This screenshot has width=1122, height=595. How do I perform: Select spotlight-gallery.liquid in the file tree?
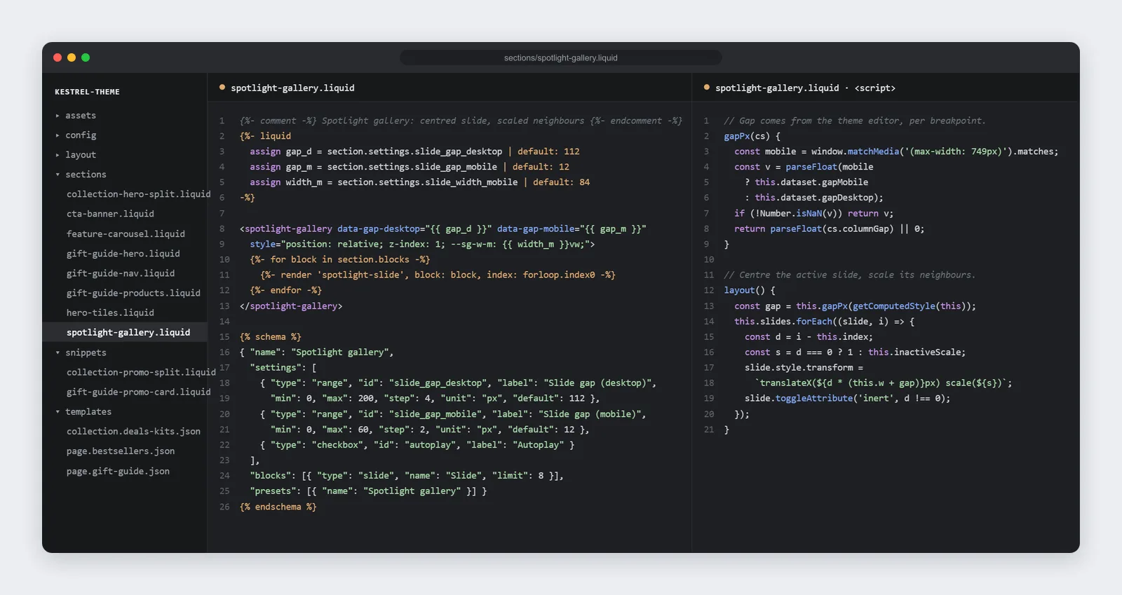click(x=125, y=332)
